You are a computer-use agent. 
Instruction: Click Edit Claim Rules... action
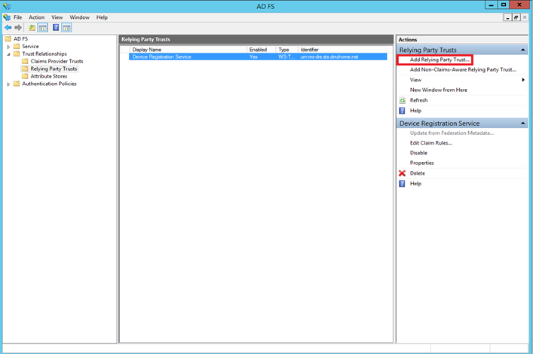(431, 142)
